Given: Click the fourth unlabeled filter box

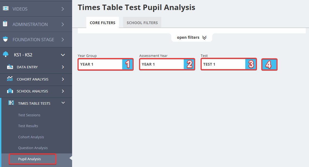Looking at the screenshot, I should tap(269, 65).
